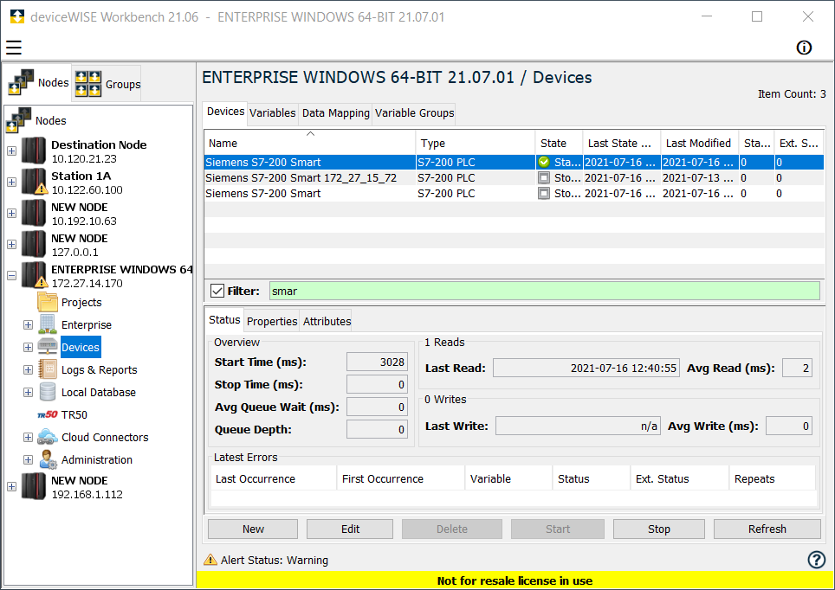
Task: Expand the Devices tree item
Action: pos(29,347)
